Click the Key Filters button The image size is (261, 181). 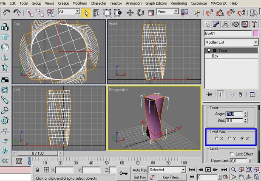click(x=172, y=177)
